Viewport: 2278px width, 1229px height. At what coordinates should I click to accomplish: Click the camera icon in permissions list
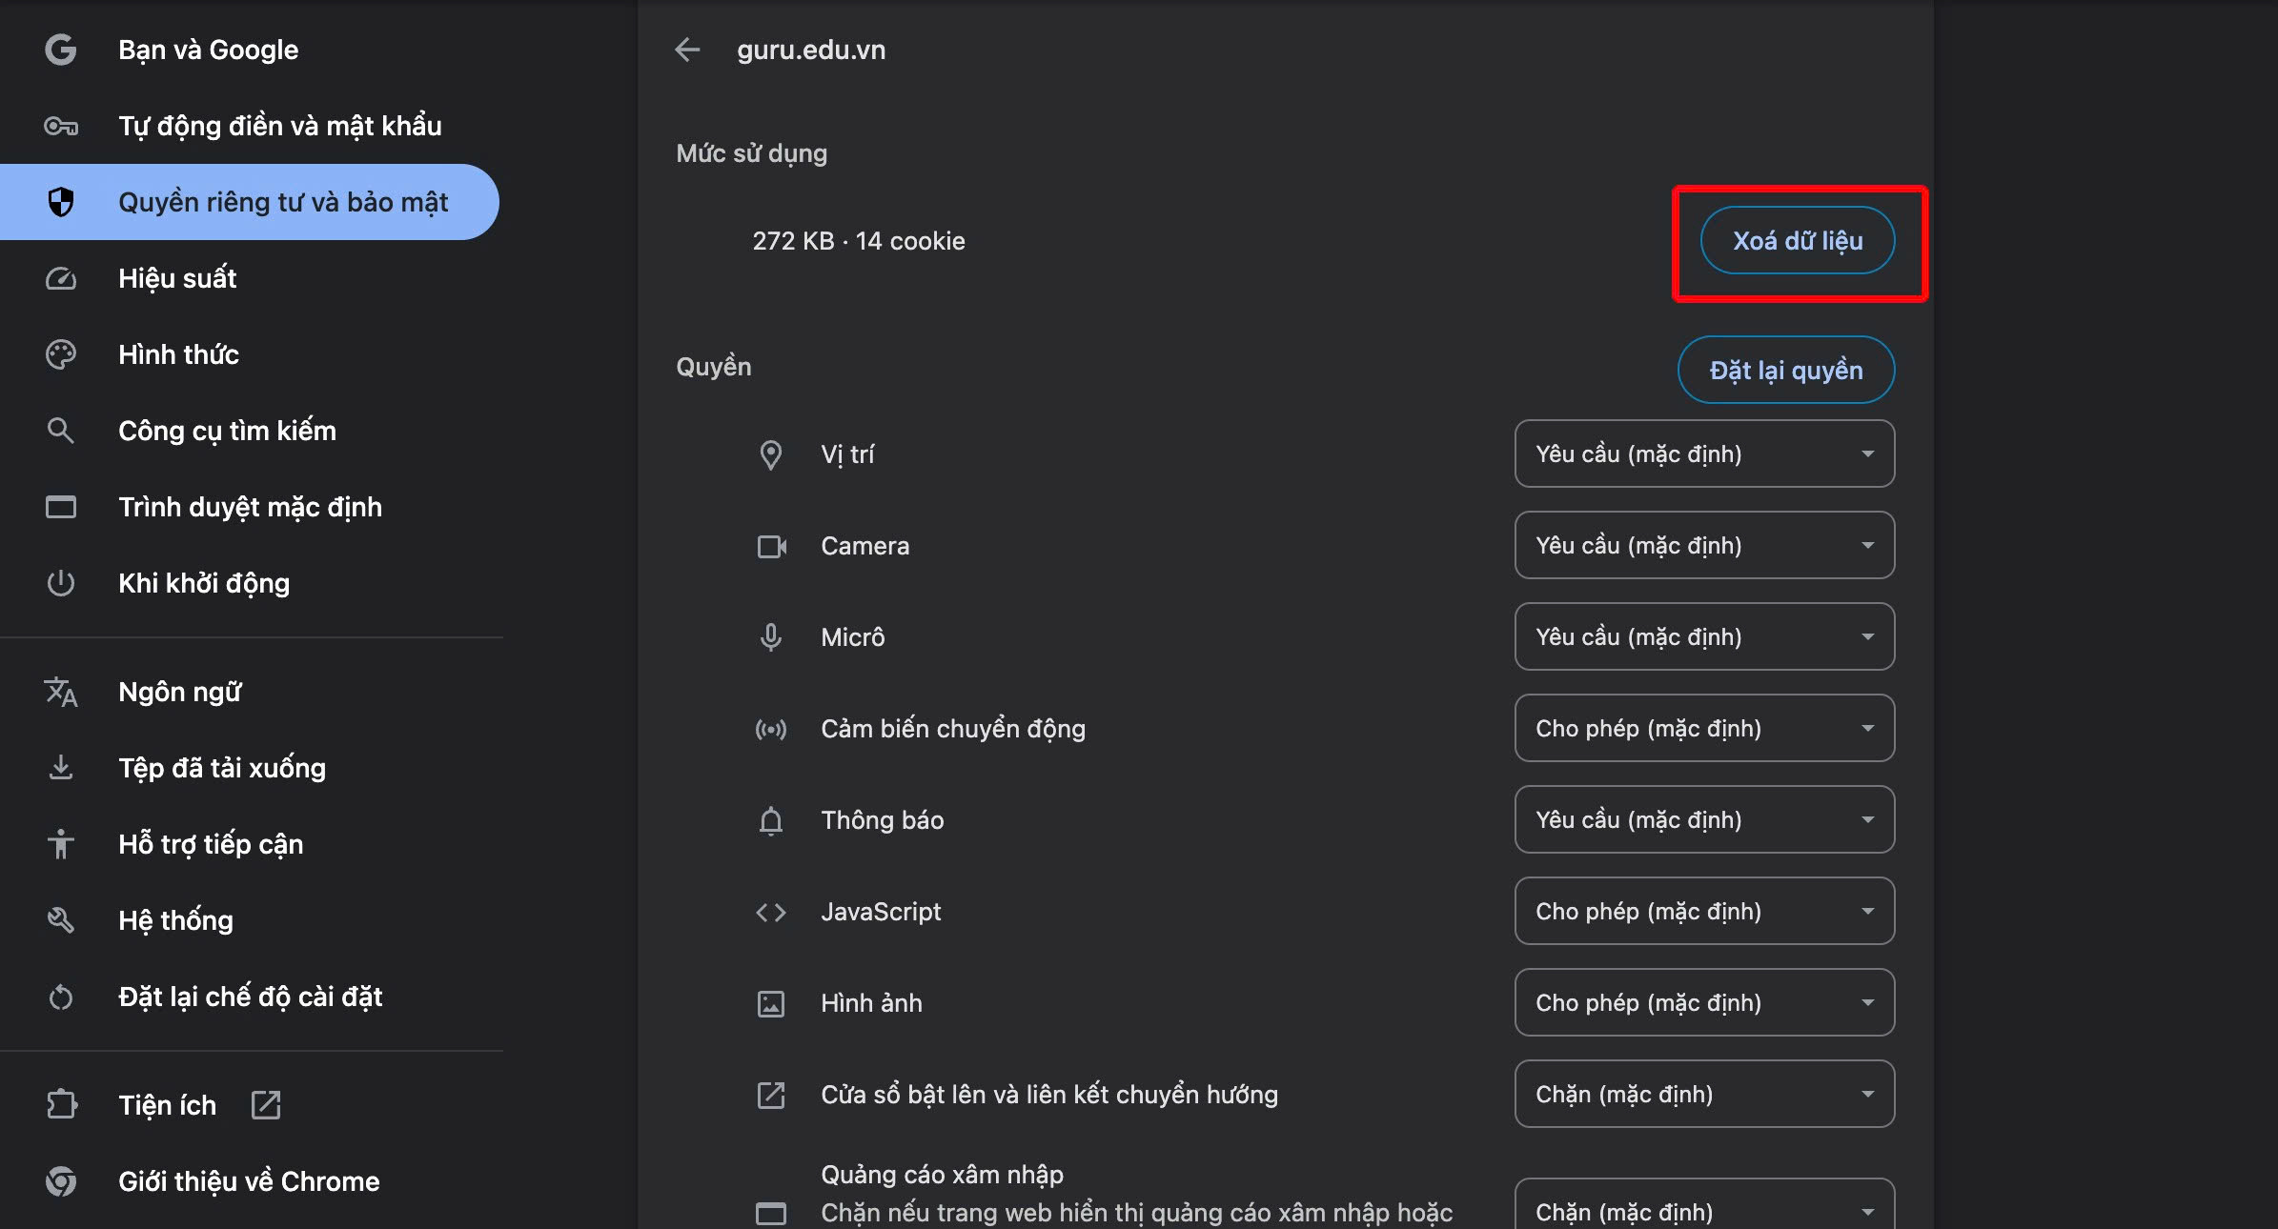tap(771, 546)
